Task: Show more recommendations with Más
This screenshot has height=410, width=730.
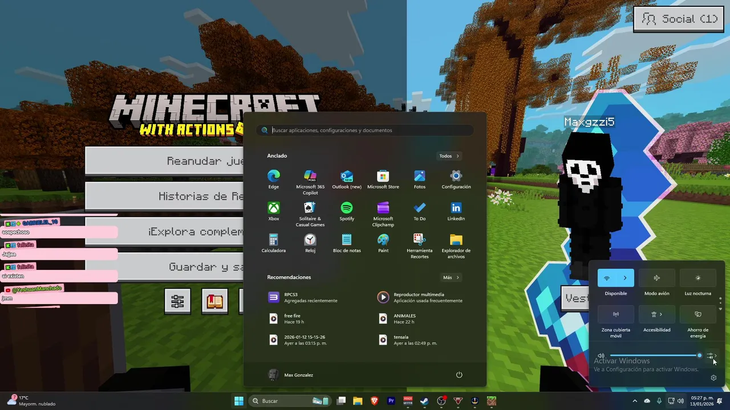Action: 451,277
